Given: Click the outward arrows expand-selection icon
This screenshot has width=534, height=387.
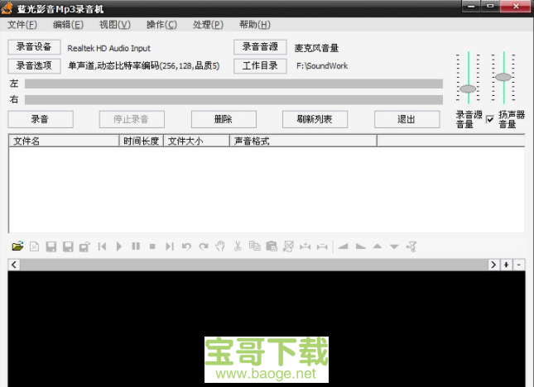Looking at the screenshot, I should (x=322, y=246).
